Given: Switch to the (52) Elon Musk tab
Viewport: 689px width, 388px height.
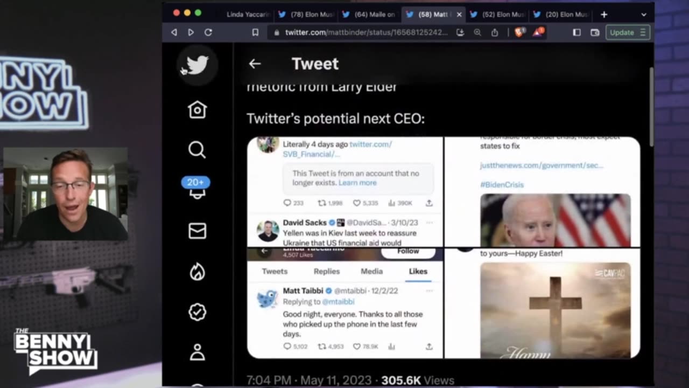Looking at the screenshot, I should 497,15.
